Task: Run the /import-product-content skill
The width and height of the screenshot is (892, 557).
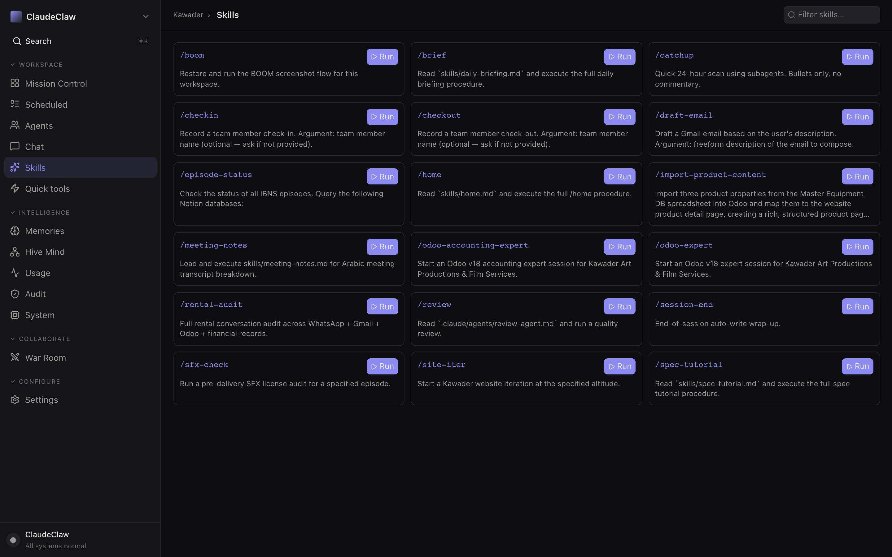Action: pyautogui.click(x=857, y=176)
